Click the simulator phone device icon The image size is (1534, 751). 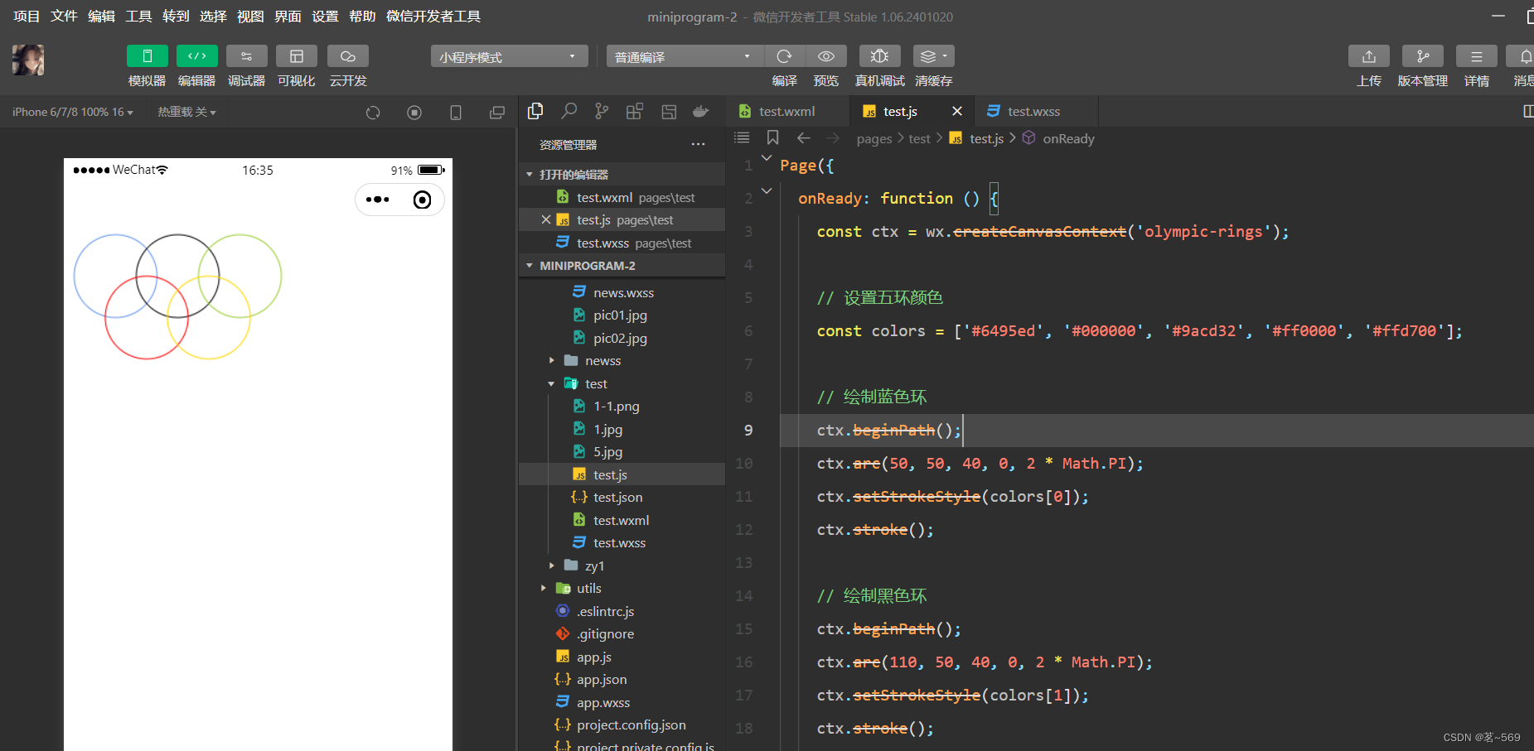click(456, 113)
